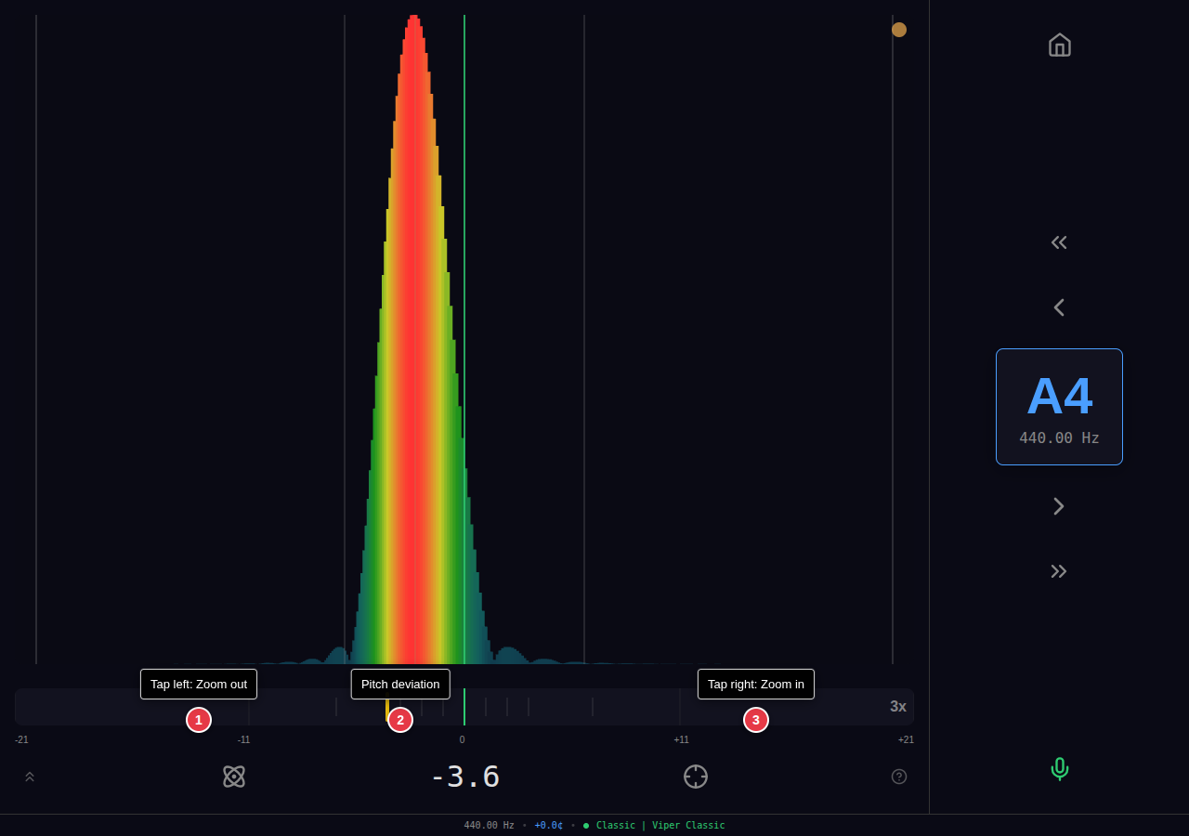The image size is (1189, 836).
Task: Click the +0.0¢ cents readout
Action: [548, 825]
